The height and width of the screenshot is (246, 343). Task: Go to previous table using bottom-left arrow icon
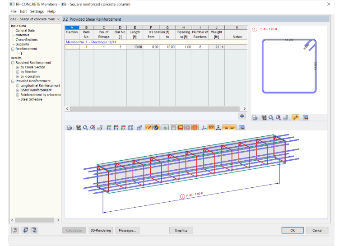pyautogui.click(x=26, y=230)
